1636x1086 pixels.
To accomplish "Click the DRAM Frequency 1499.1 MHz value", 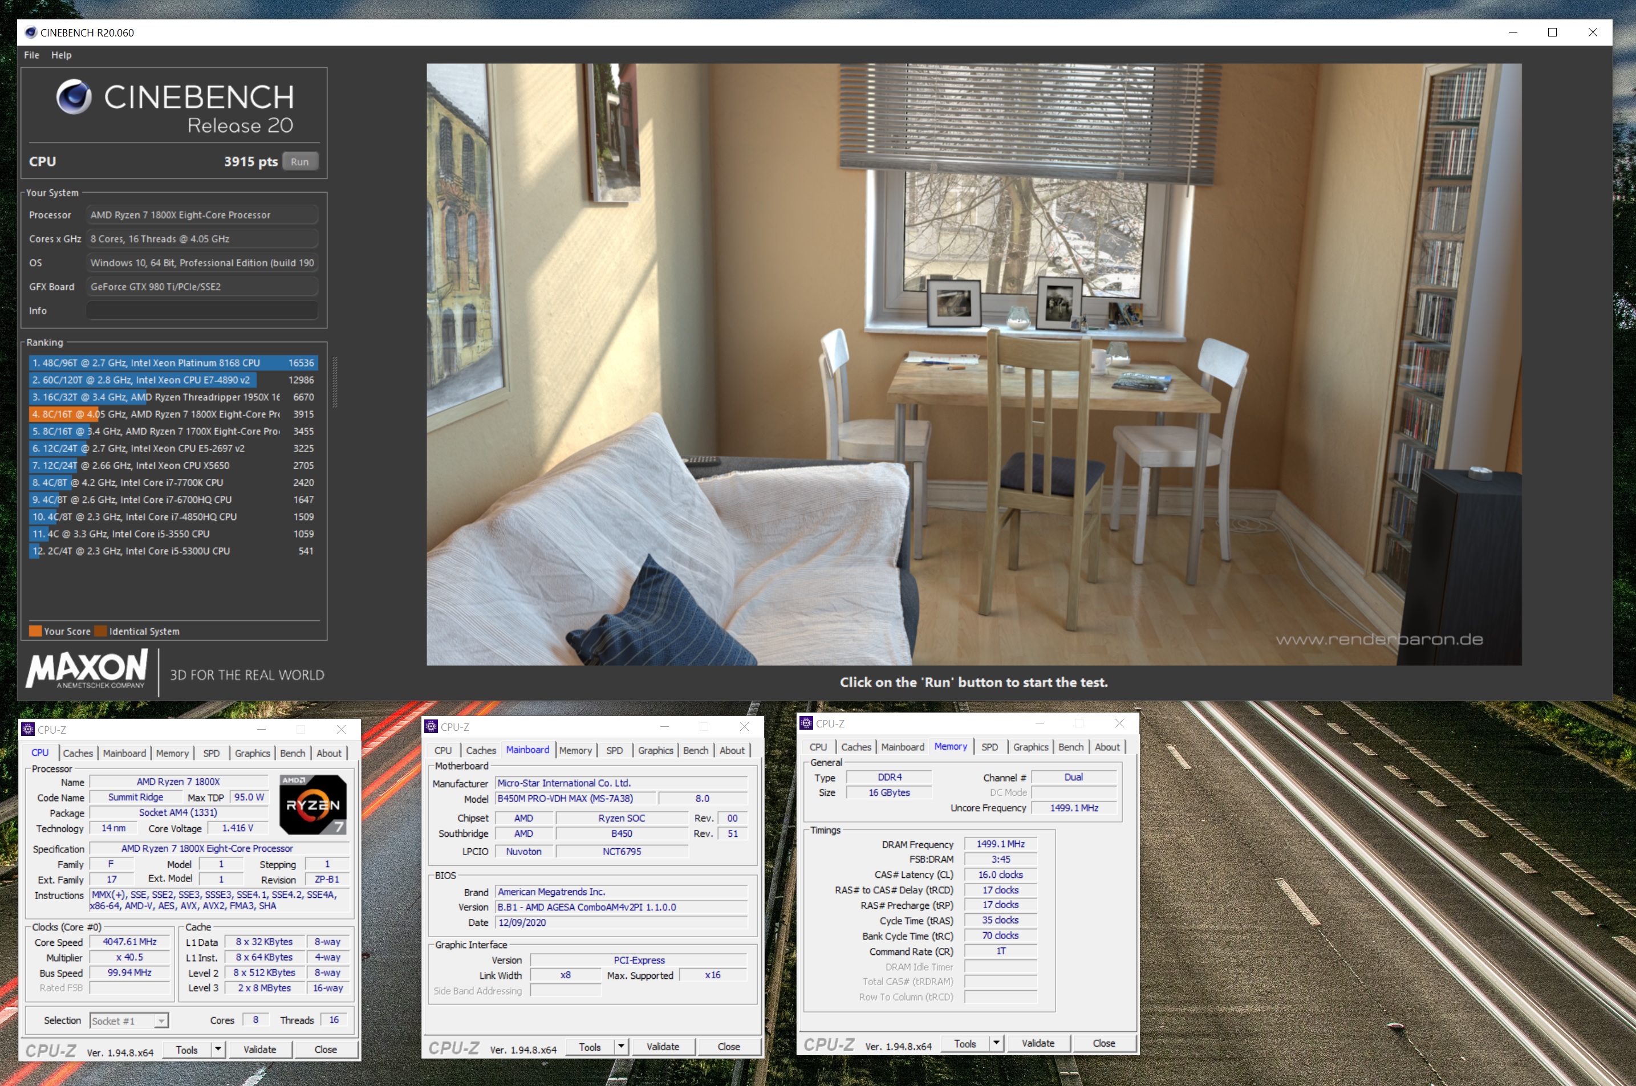I will coord(1000,844).
